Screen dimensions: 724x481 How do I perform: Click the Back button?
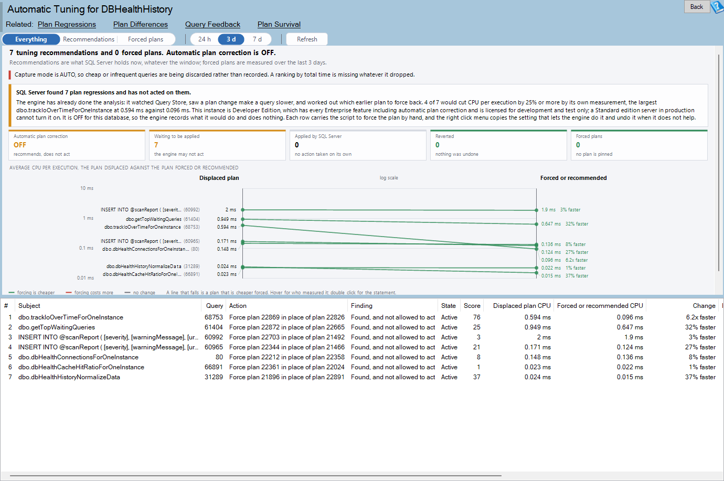click(x=697, y=7)
